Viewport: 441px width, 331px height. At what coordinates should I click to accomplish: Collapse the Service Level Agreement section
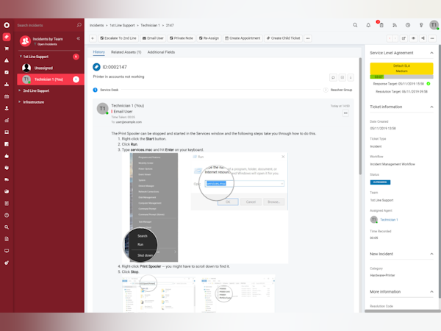coord(431,53)
